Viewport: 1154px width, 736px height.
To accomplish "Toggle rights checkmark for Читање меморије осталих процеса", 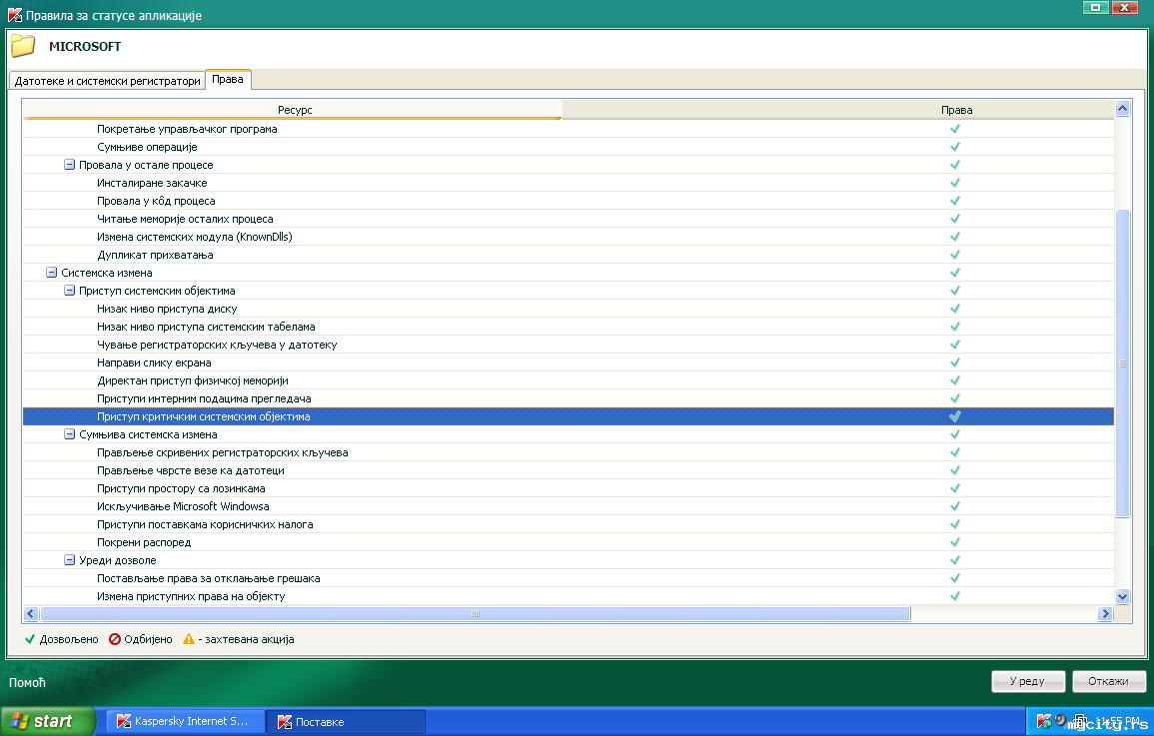I will pyautogui.click(x=955, y=219).
